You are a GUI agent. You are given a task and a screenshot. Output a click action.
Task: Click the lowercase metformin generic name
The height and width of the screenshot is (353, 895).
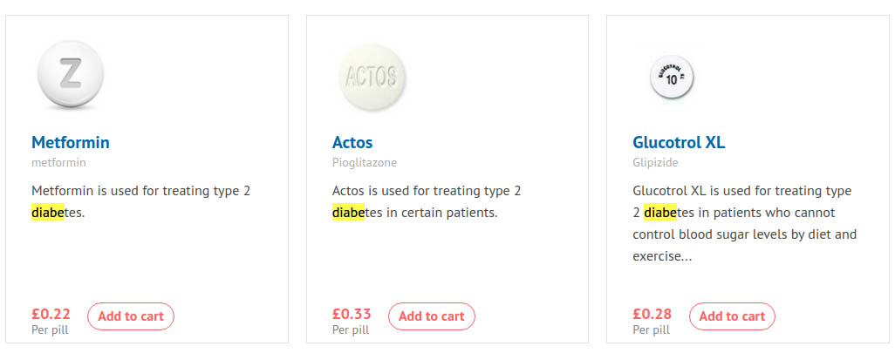point(58,162)
